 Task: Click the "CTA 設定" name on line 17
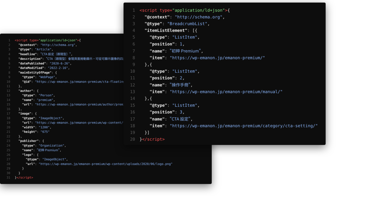[x=181, y=119]
